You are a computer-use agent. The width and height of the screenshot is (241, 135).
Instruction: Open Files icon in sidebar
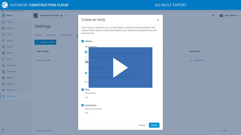point(3,34)
